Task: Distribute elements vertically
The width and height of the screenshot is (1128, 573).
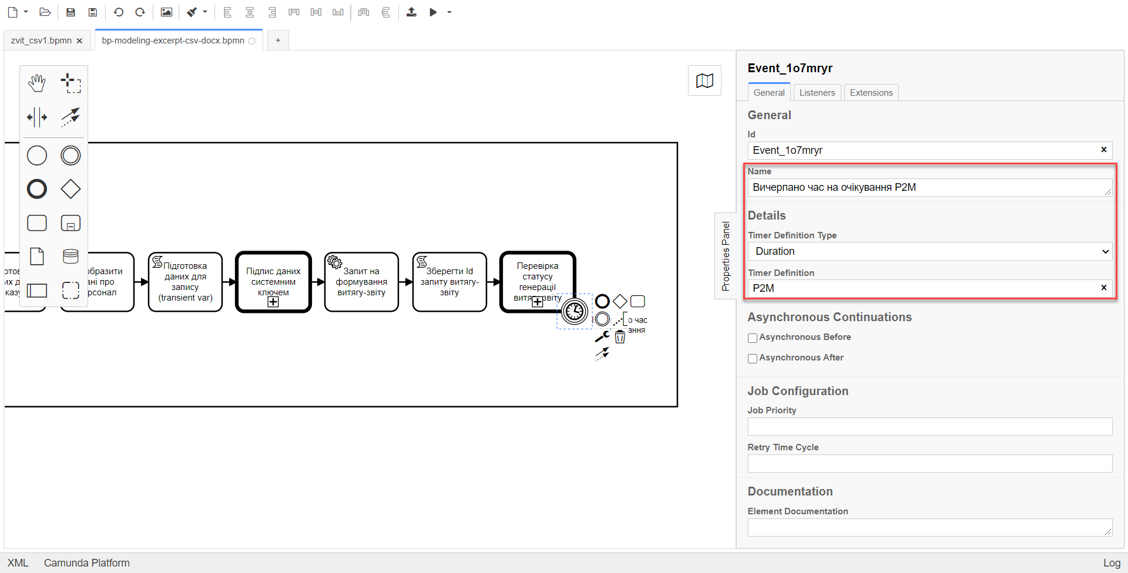Action: pos(385,12)
